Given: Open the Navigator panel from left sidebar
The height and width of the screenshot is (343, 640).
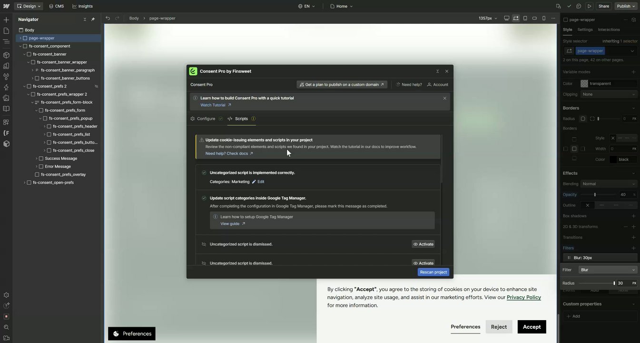Looking at the screenshot, I should [6, 41].
